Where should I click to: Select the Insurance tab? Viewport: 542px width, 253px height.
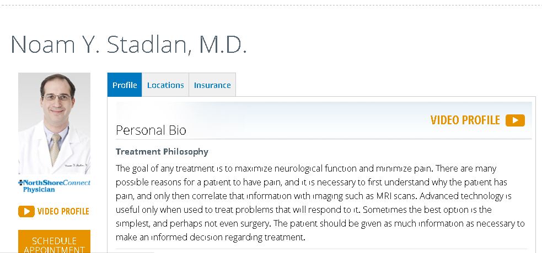(212, 85)
